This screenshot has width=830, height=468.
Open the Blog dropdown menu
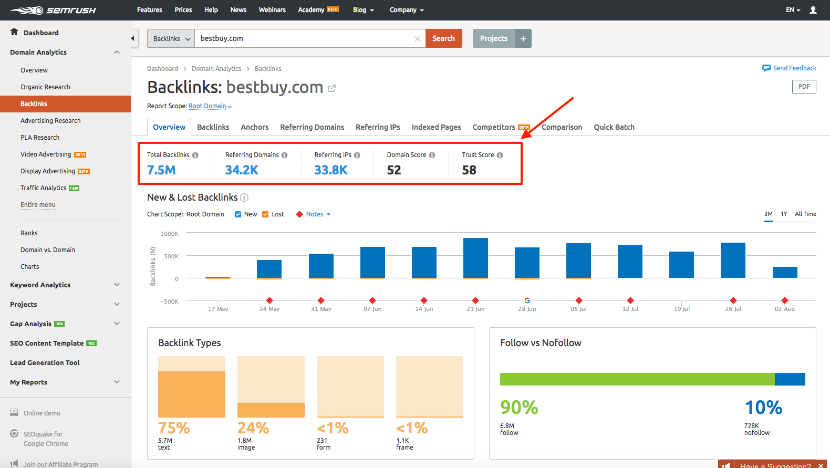[364, 10]
